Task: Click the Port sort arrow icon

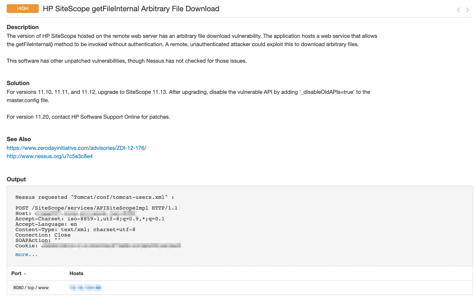Action: pos(25,274)
